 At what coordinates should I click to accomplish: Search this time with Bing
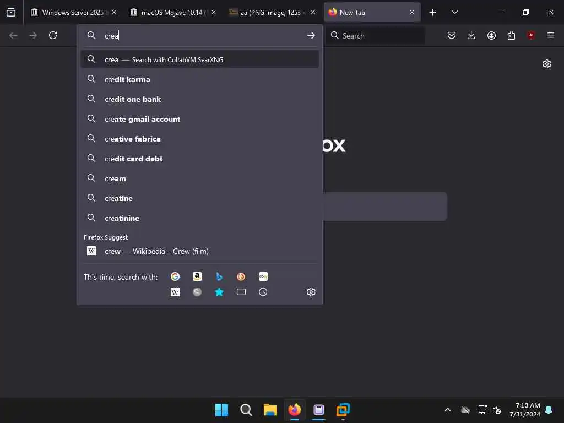point(219,276)
